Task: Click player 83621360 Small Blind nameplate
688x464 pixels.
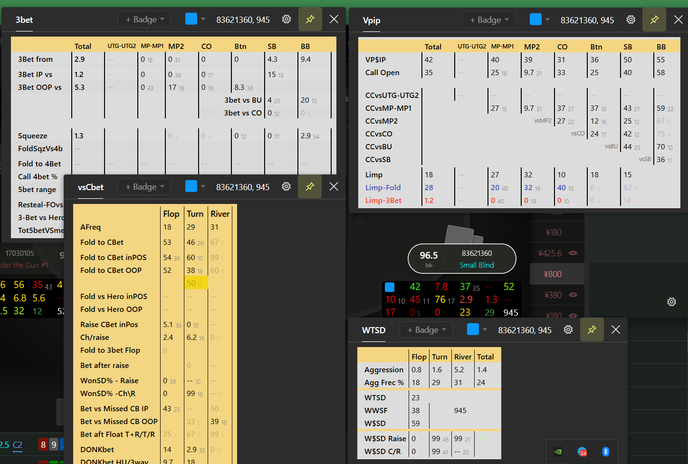Action: [462, 259]
